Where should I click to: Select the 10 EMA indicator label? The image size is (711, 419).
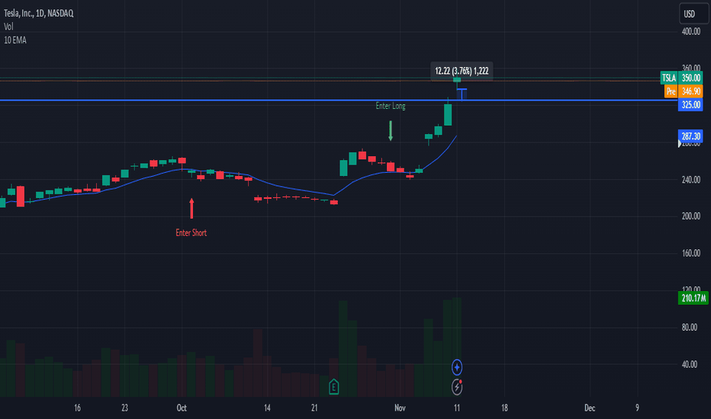(x=15, y=40)
